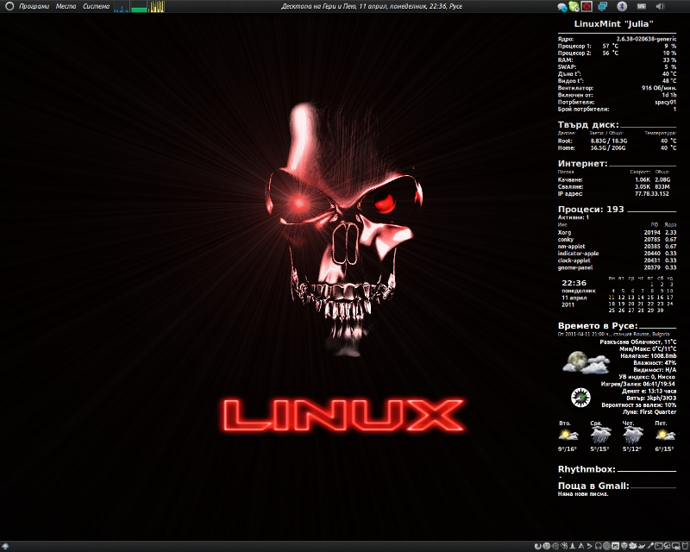Click the blue network monitor graph applet

coord(122,7)
